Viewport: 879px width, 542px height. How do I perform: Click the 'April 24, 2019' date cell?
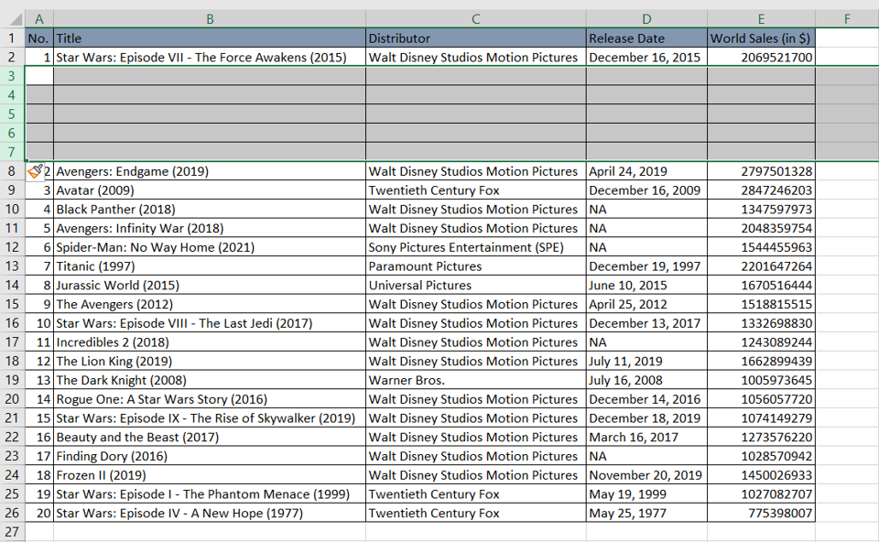pyautogui.click(x=646, y=171)
